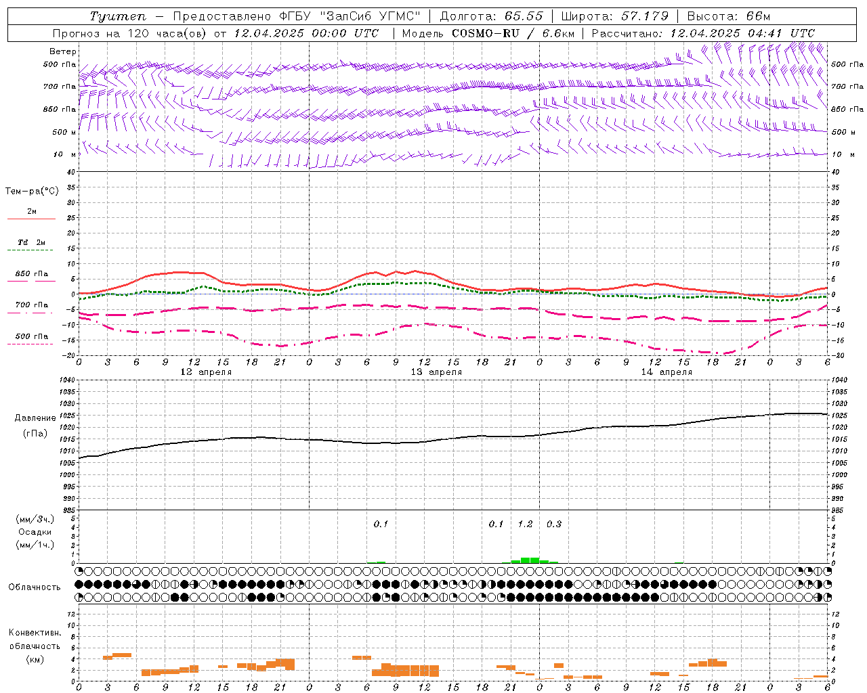This screenshot has width=867, height=693.
Task: Click the left 500 м wind level label
Action: click(x=64, y=132)
